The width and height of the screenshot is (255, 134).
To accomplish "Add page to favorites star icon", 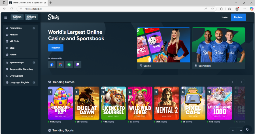I will coord(212,9).
